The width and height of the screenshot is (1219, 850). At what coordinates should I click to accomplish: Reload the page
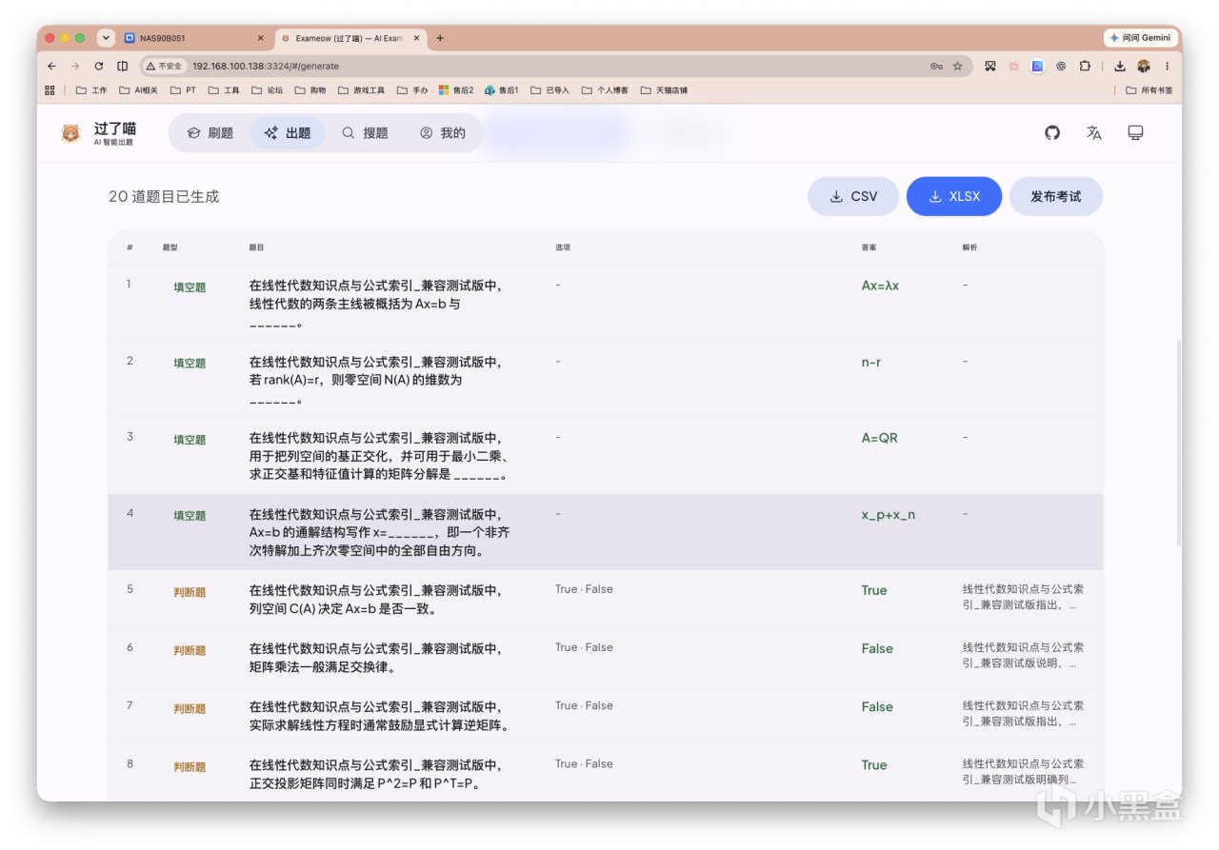click(99, 66)
